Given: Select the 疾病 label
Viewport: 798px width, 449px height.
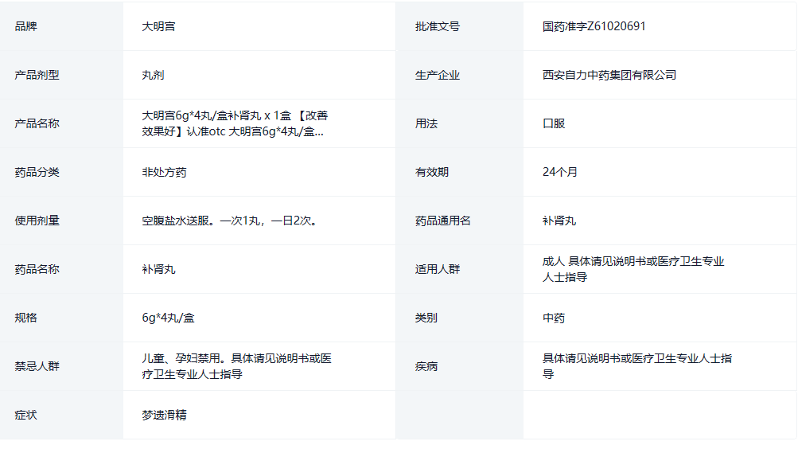Looking at the screenshot, I should coord(426,366).
